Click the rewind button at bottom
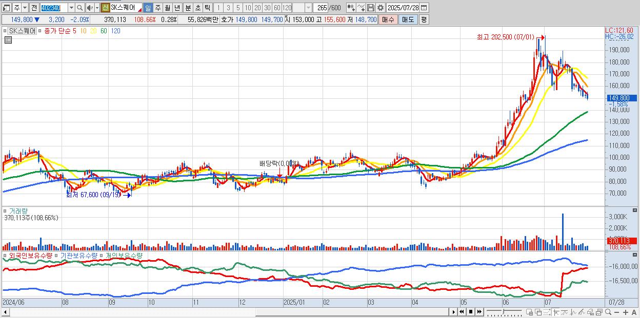Viewport: 640px width, 318px height. coord(462,312)
